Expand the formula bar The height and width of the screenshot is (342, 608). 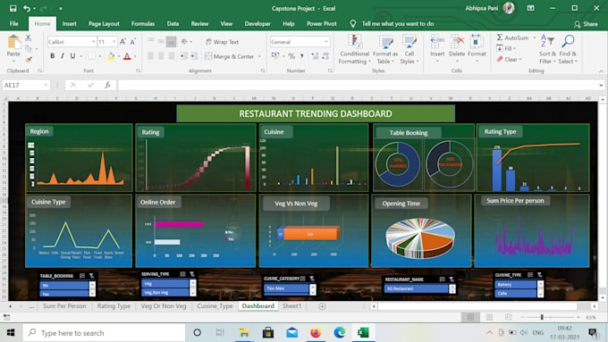click(x=601, y=85)
